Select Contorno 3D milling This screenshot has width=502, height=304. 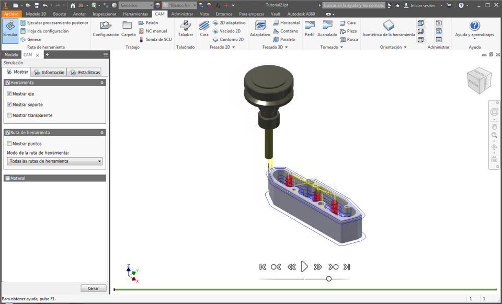[286, 31]
